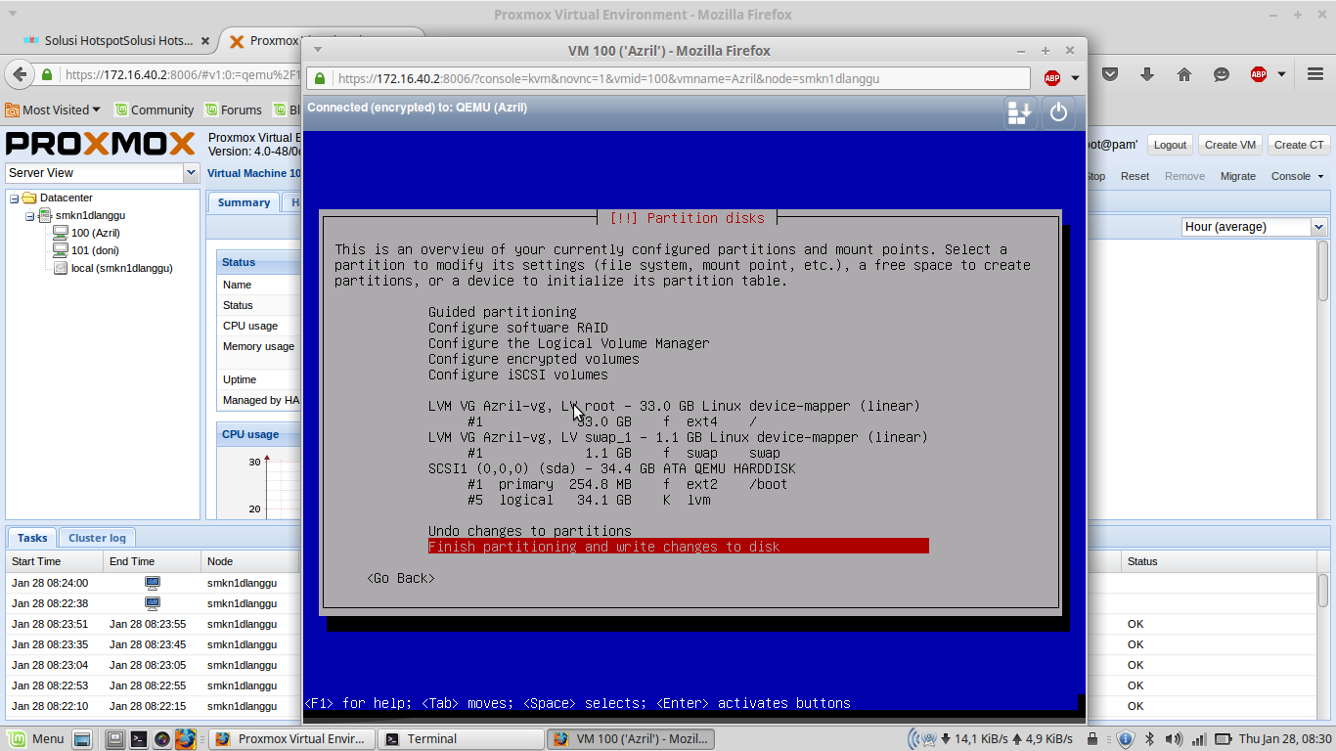Click the Migrate button

[x=1237, y=176]
